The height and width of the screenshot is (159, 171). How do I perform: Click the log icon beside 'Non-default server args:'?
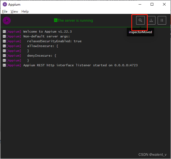[x=4, y=36]
